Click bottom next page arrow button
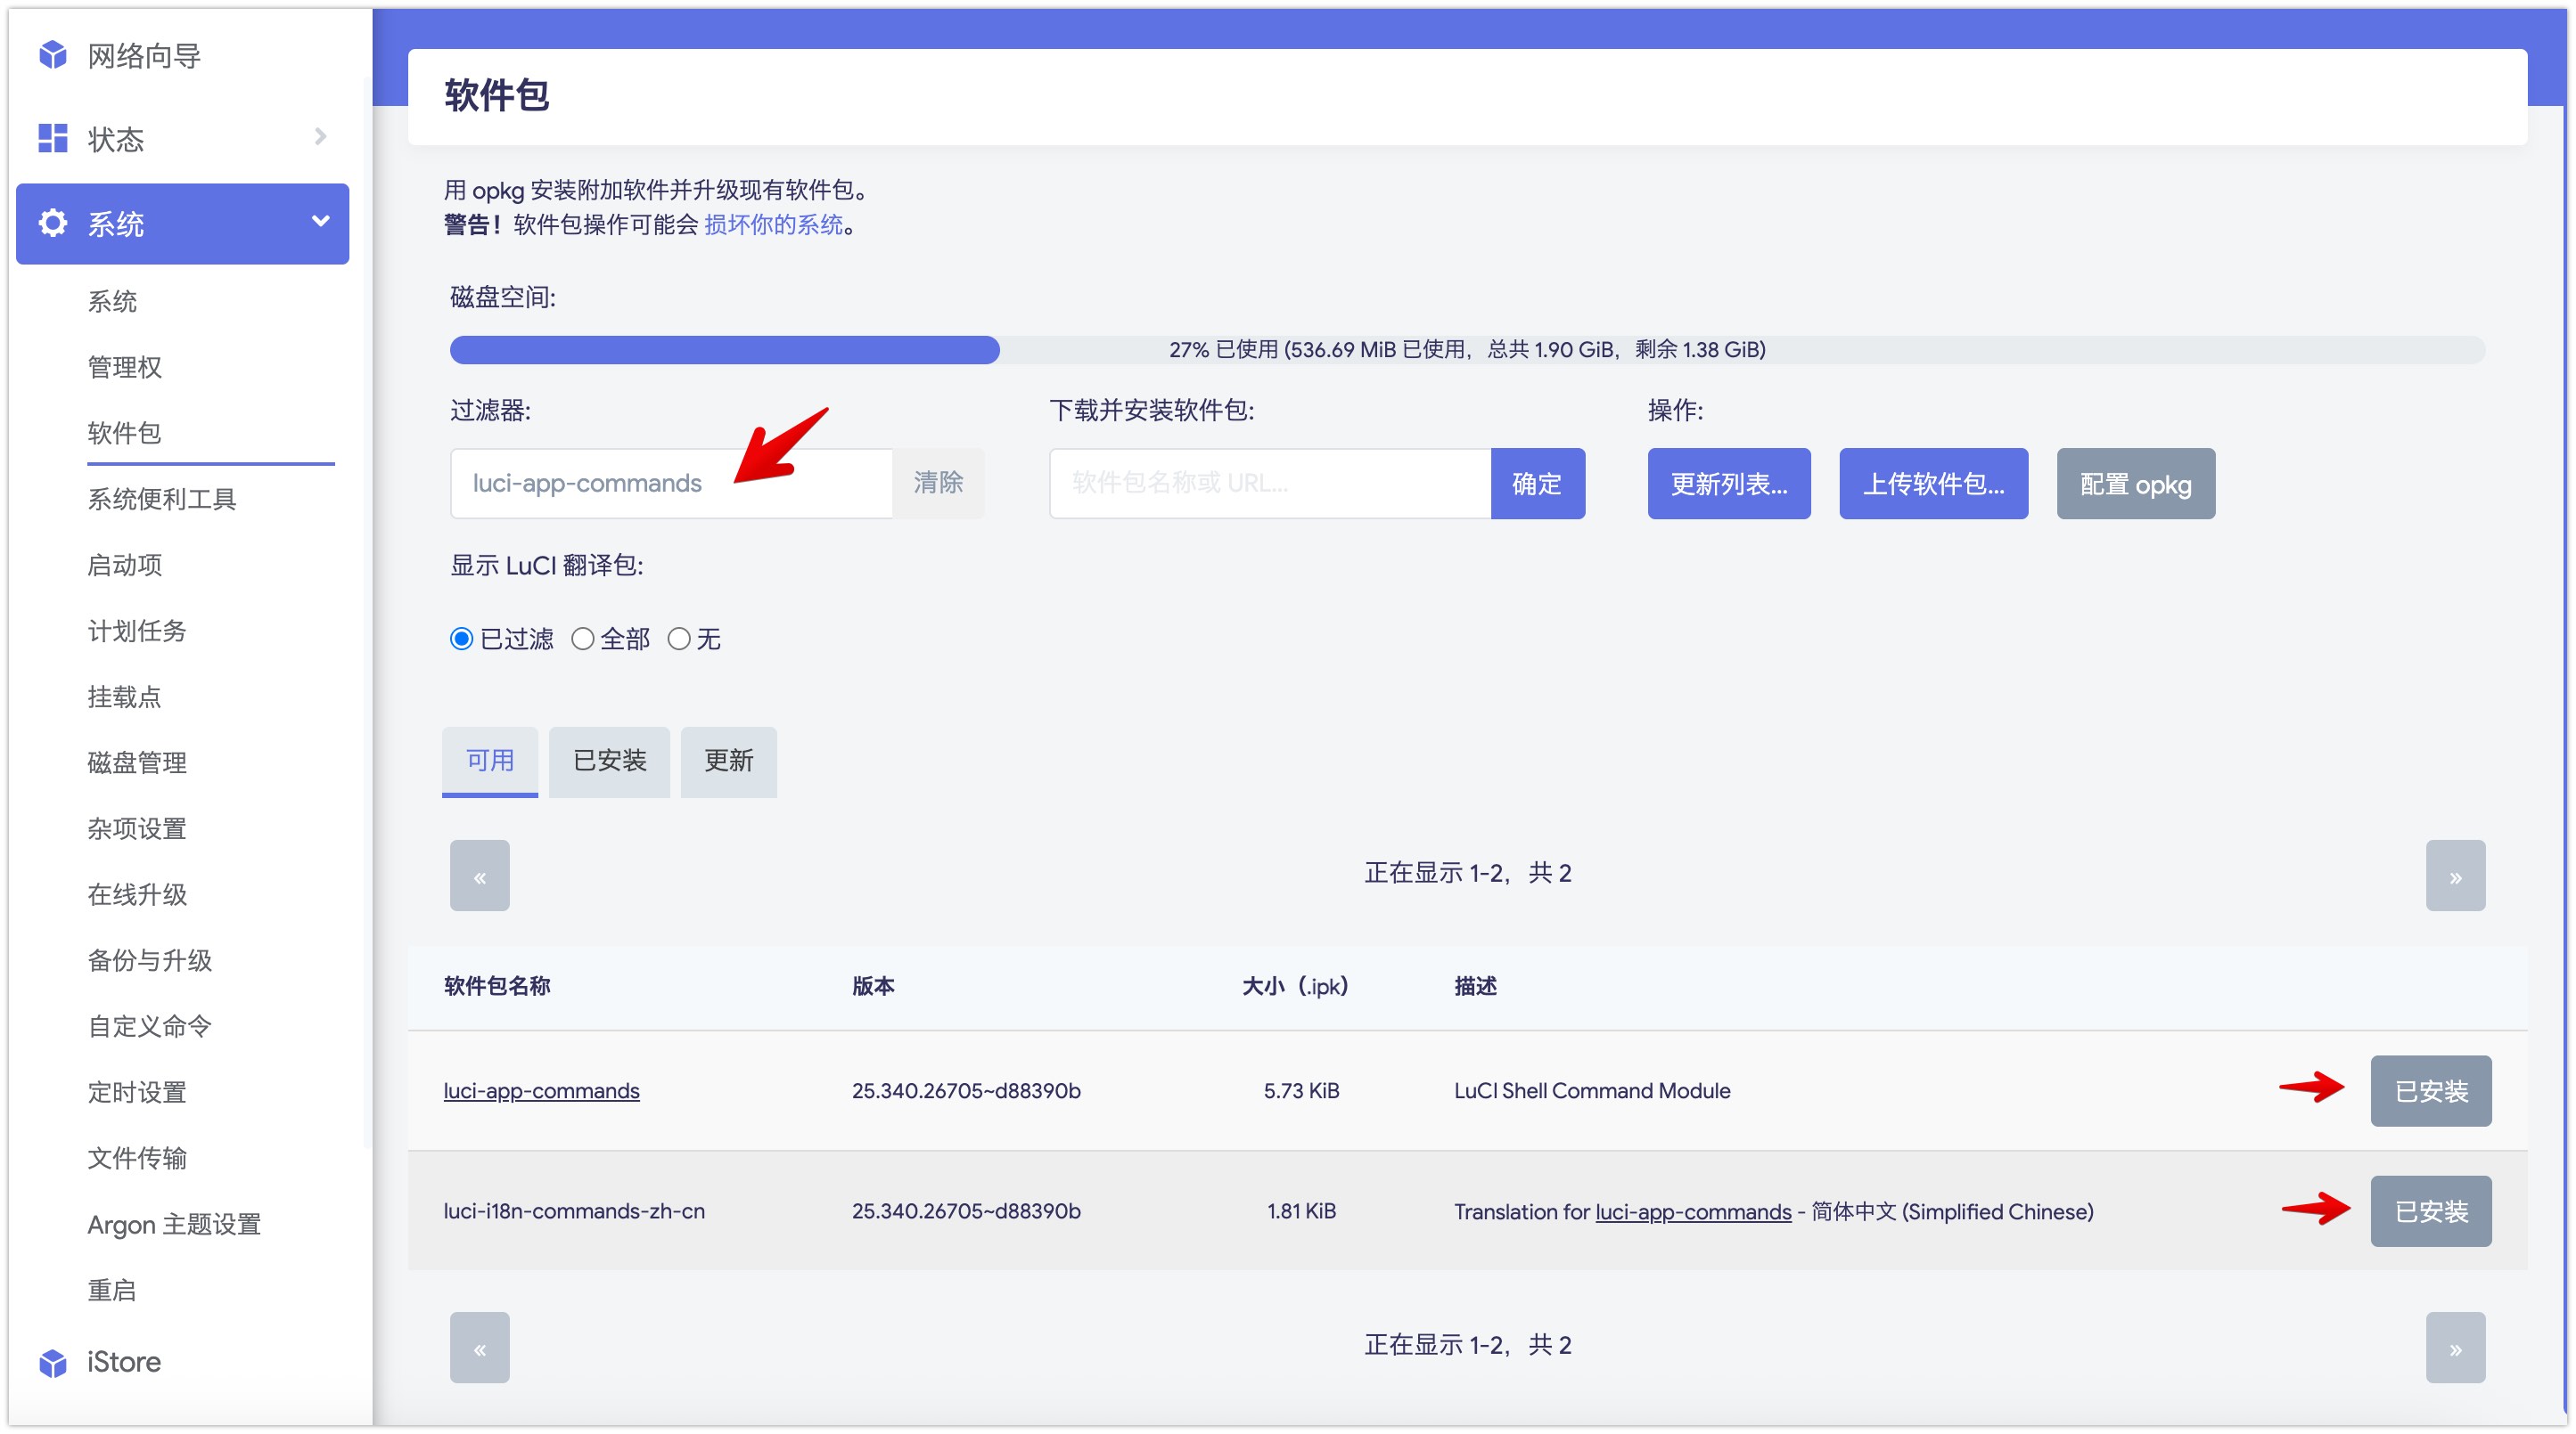Image resolution: width=2576 pixels, height=1434 pixels. (2455, 1347)
